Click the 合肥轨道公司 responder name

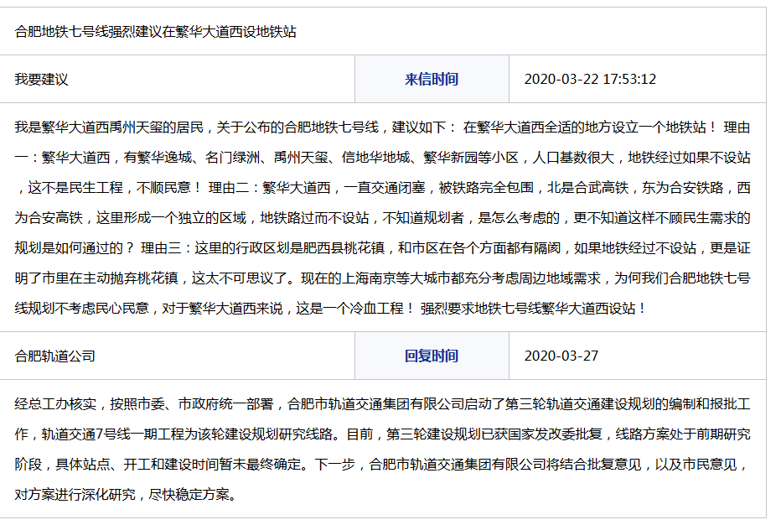coord(55,356)
